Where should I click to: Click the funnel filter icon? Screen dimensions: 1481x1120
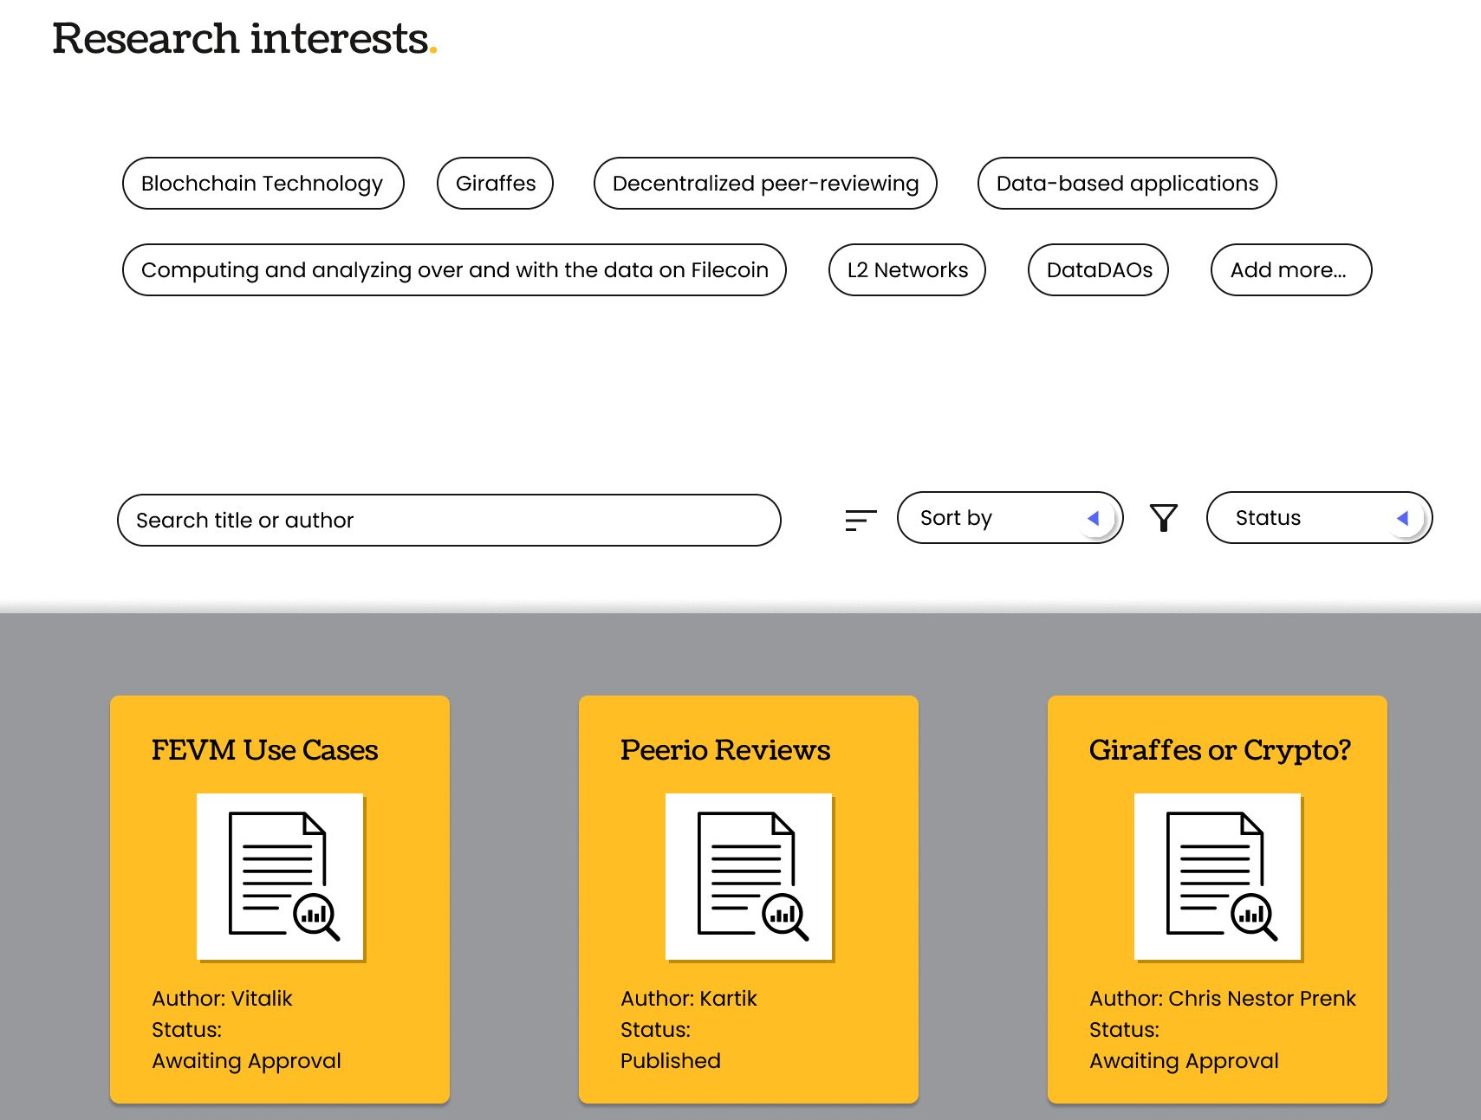tap(1163, 518)
